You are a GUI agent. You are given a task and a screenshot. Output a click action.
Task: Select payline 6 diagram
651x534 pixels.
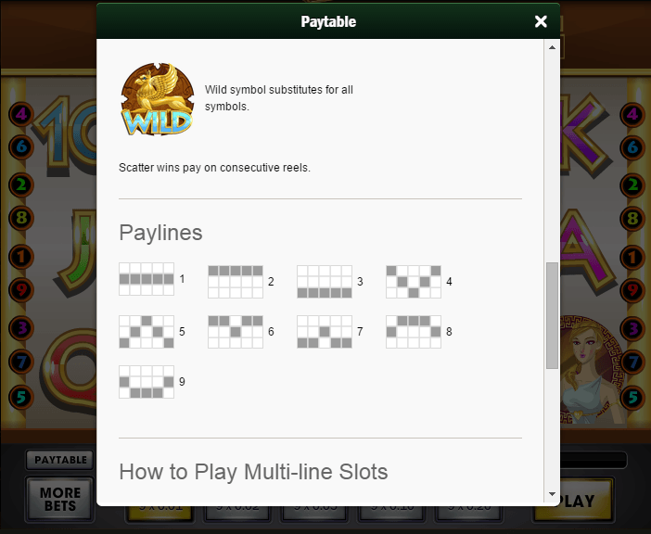(x=236, y=332)
